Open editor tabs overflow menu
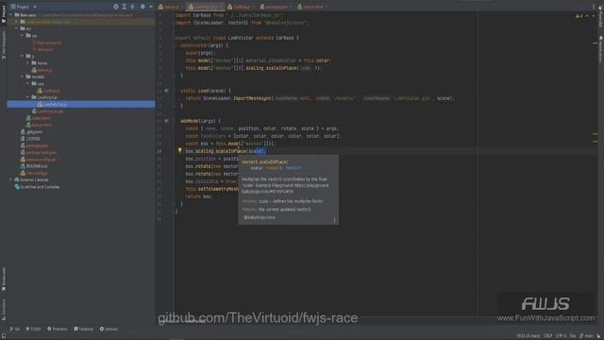 point(594,7)
